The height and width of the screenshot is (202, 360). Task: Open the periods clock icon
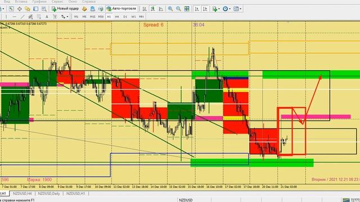[225, 9]
